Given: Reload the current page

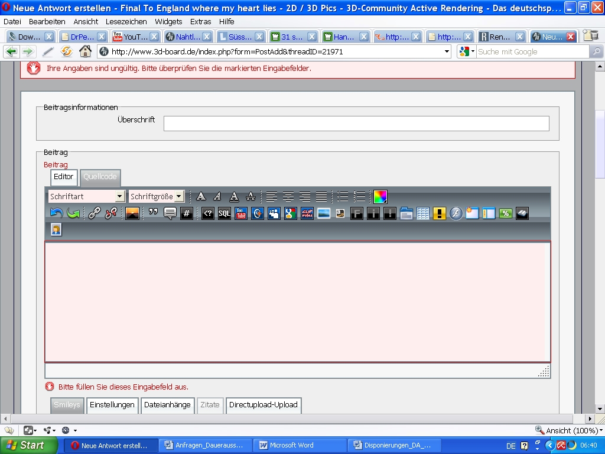Looking at the screenshot, I should coord(66,51).
